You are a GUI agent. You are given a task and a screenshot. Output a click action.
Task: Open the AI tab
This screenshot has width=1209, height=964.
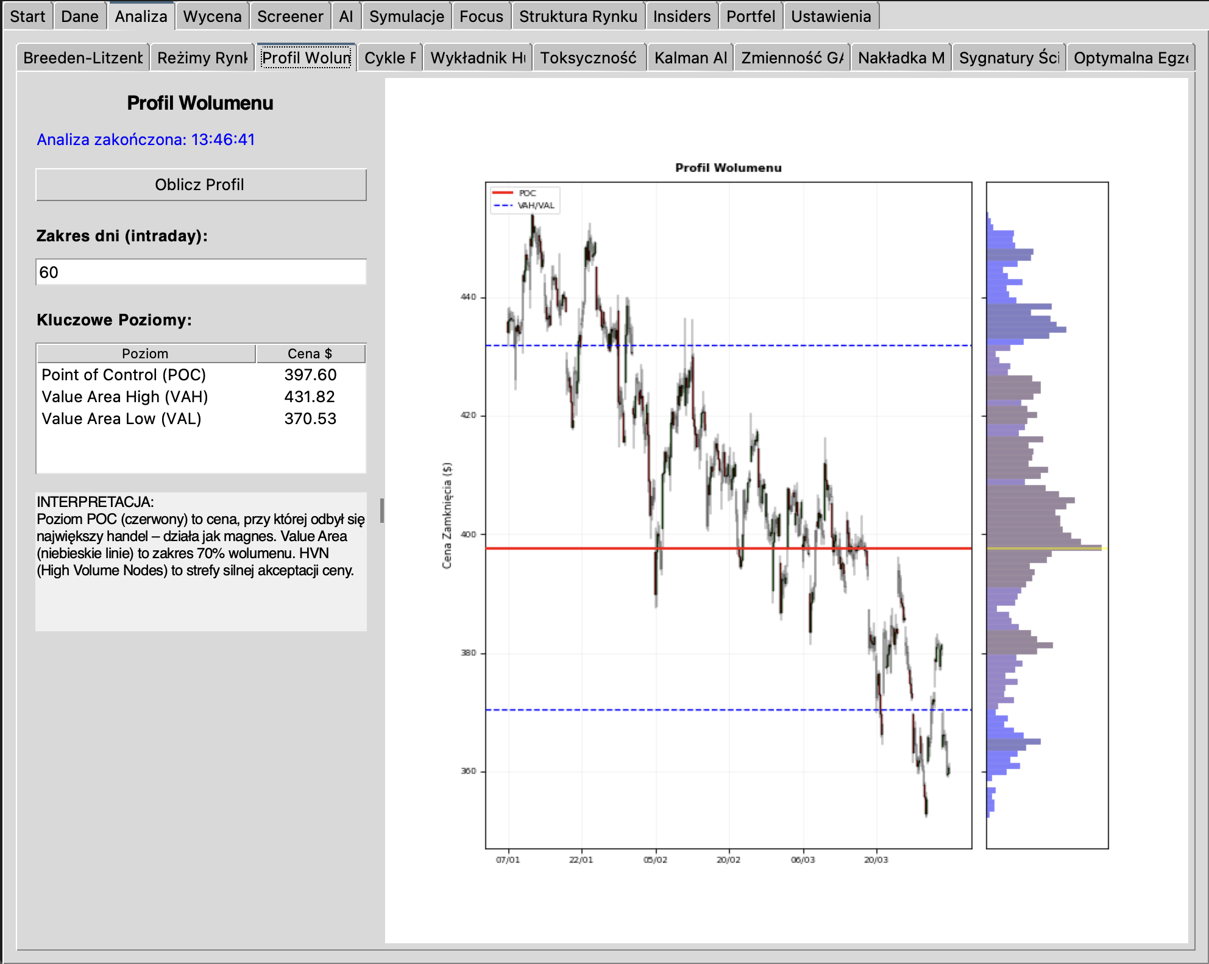tap(346, 16)
